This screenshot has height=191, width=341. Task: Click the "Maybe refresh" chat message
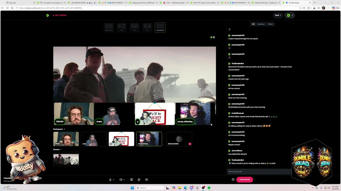coord(234,145)
